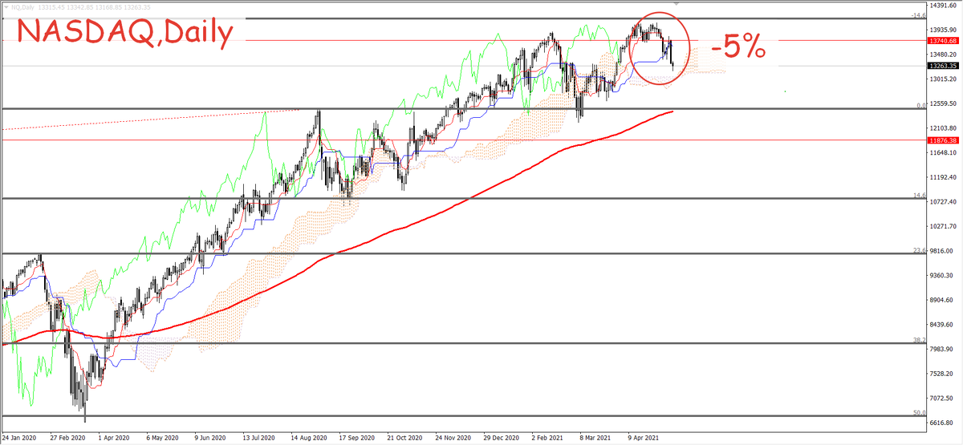Viewport: 963px width, 445px height.
Task: Click the 1 Apr 2020 date label
Action: 113,439
